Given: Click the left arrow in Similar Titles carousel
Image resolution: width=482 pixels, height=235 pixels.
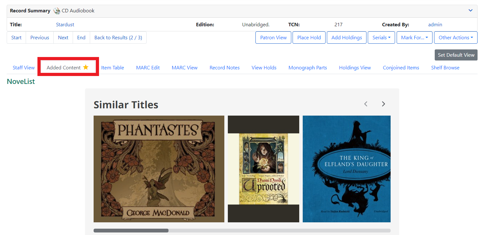Looking at the screenshot, I should [x=366, y=104].
